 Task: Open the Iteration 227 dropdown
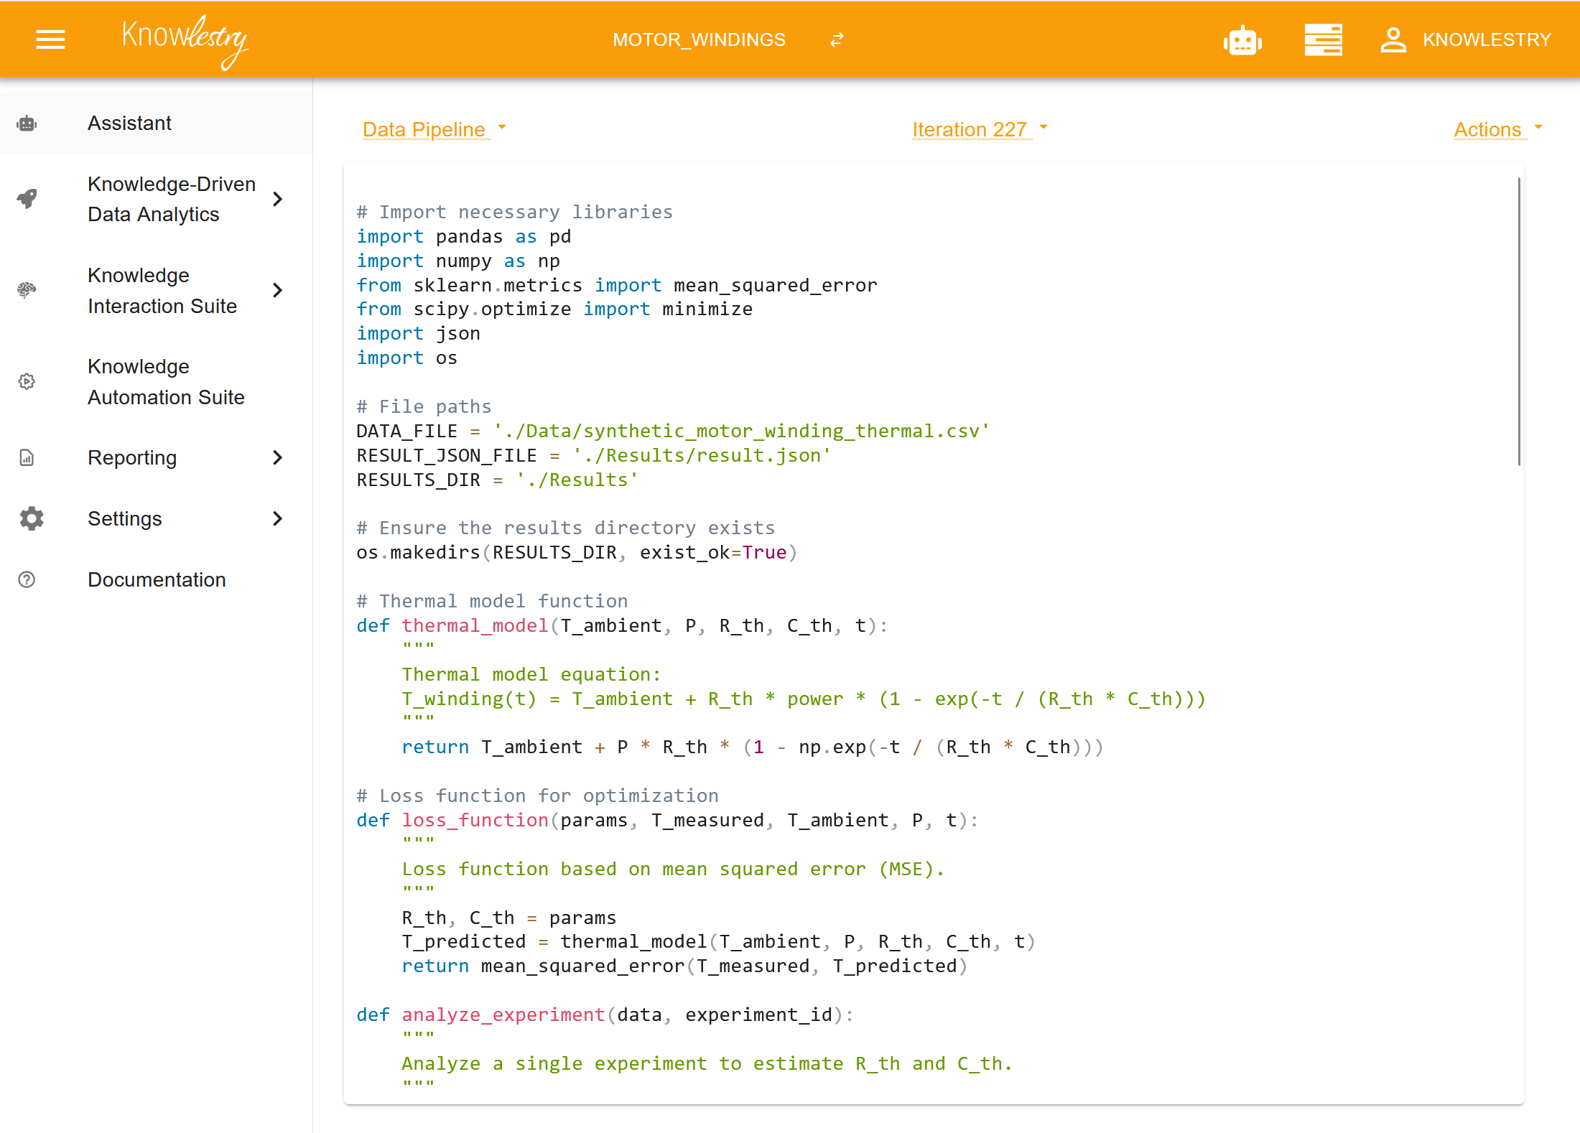point(980,129)
